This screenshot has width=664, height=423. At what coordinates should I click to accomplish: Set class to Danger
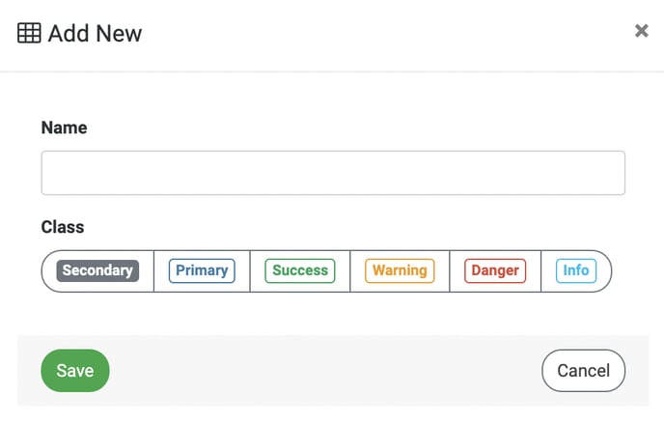[x=495, y=270]
